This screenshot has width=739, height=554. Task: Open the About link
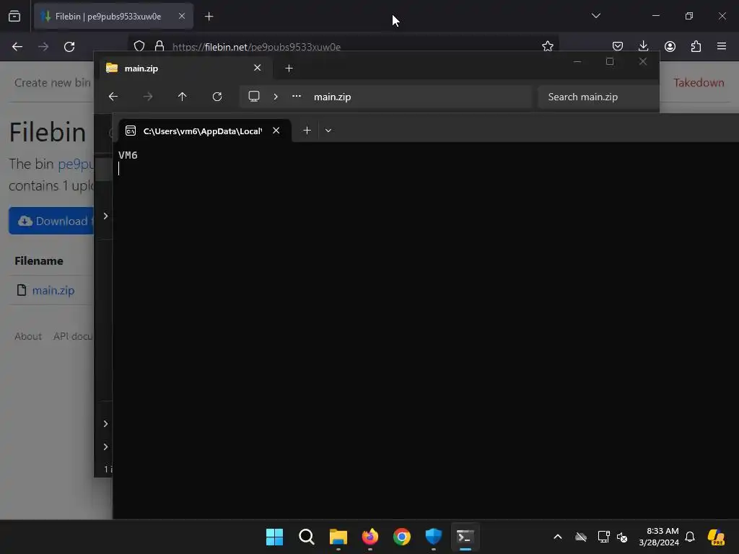28,336
